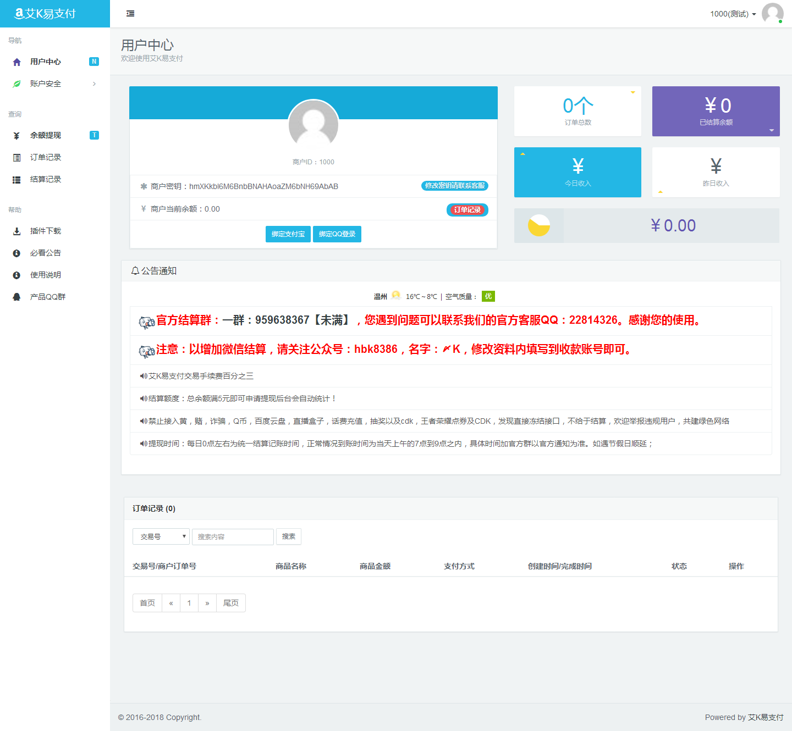
Task: Click the home icon for 用户中心
Action: point(16,62)
